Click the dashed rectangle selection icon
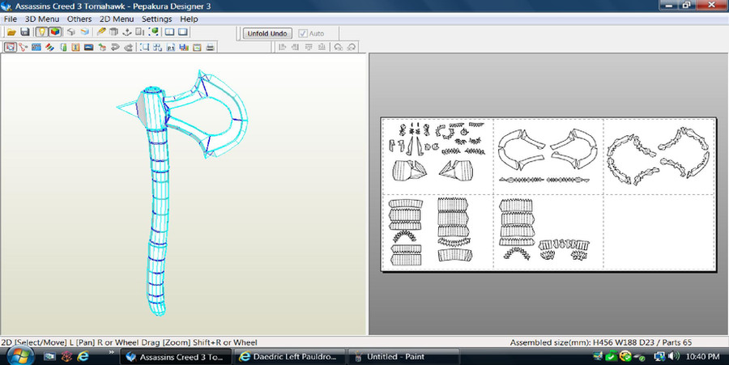Image resolution: width=729 pixels, height=365 pixels. pyautogui.click(x=145, y=47)
